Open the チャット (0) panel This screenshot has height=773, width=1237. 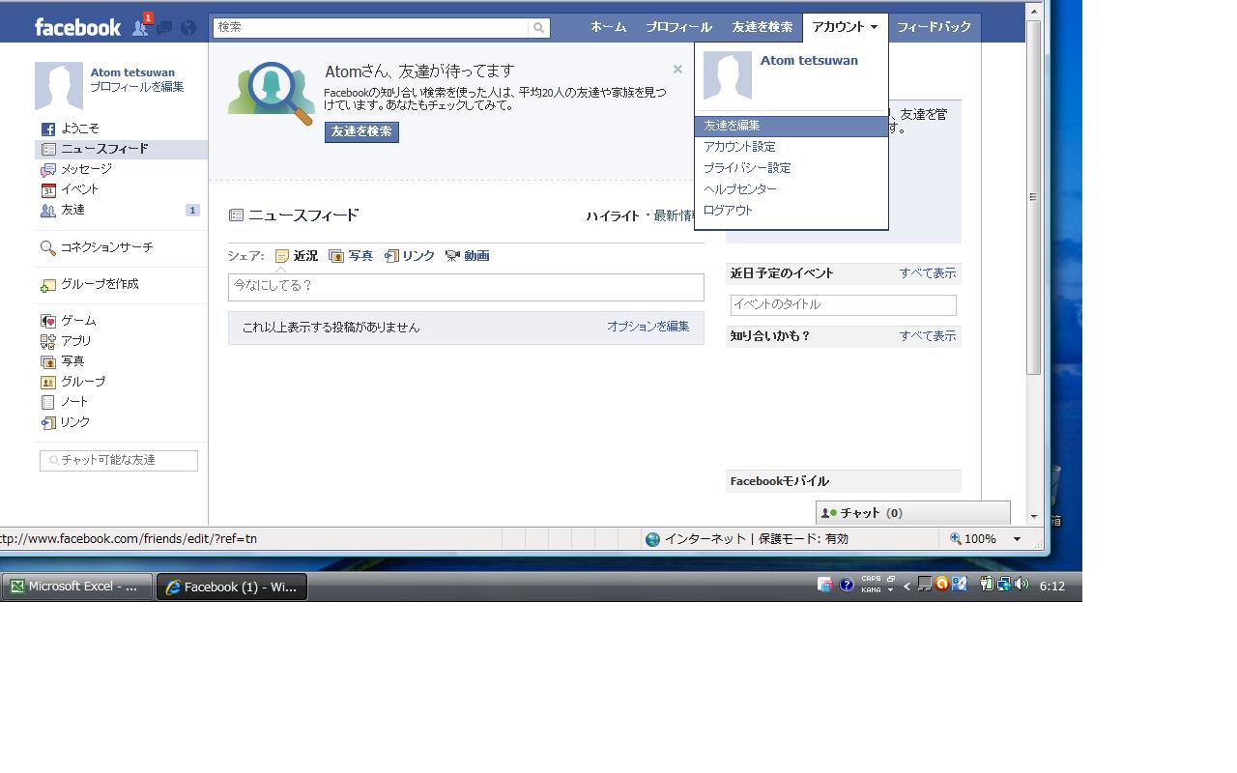(x=913, y=513)
